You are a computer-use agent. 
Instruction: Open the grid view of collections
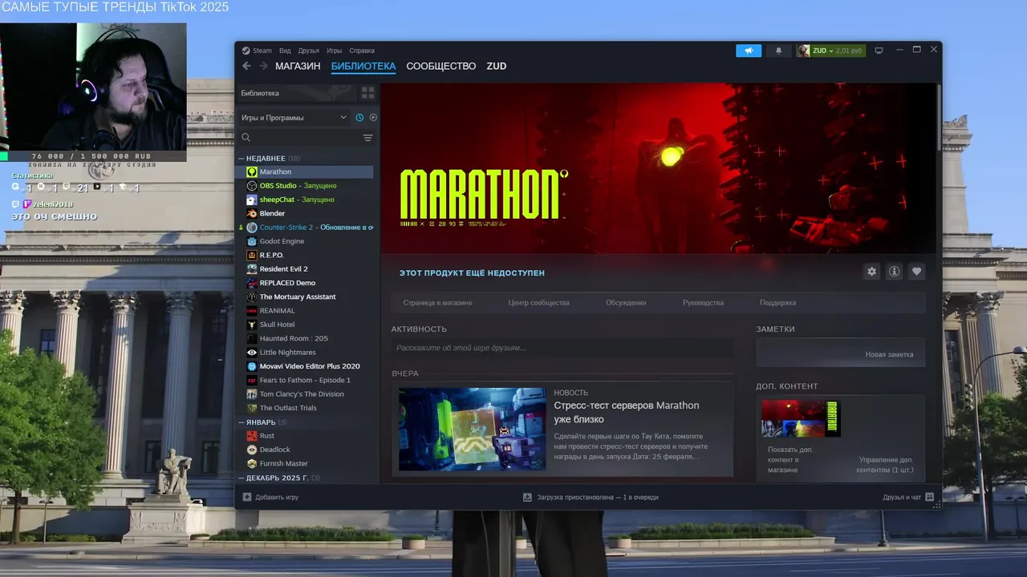coord(367,93)
